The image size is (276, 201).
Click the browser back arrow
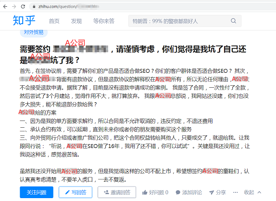[5, 7]
